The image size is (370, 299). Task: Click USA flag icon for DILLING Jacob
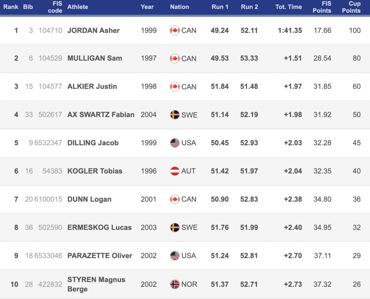175,143
